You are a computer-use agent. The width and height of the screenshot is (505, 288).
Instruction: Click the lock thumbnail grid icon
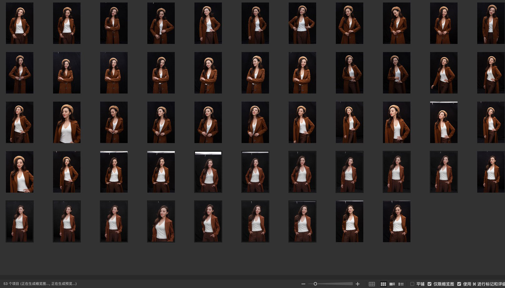pyautogui.click(x=372, y=284)
